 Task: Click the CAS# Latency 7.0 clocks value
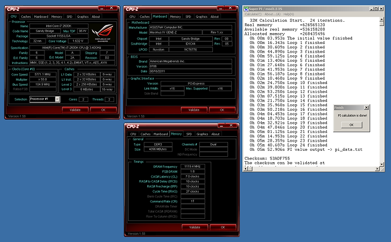point(193,176)
